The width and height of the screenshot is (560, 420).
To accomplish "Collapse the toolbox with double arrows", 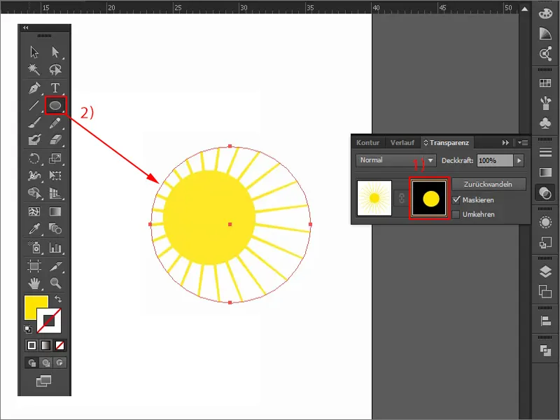I will [x=25, y=27].
